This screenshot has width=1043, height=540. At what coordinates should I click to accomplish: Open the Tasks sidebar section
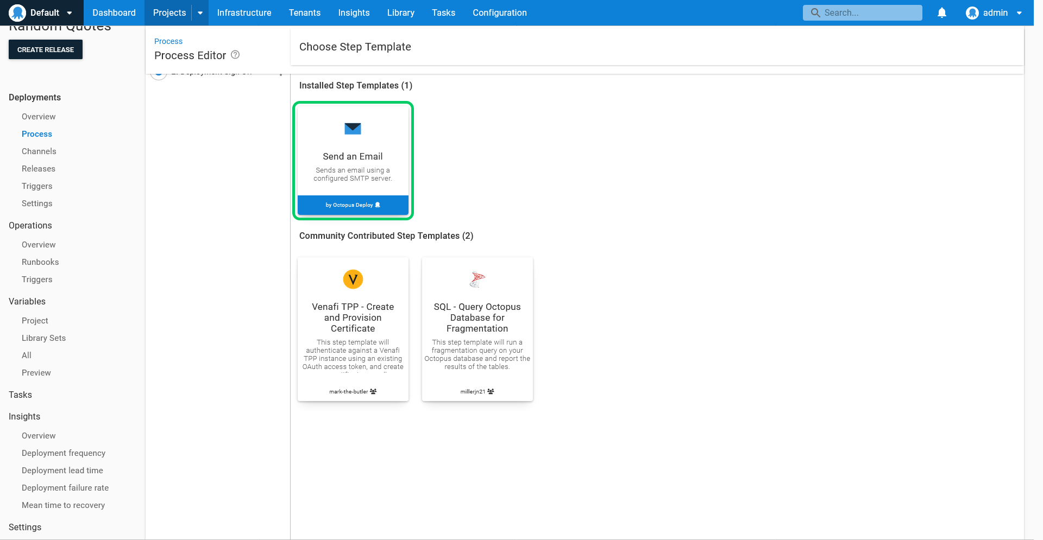pyautogui.click(x=20, y=395)
